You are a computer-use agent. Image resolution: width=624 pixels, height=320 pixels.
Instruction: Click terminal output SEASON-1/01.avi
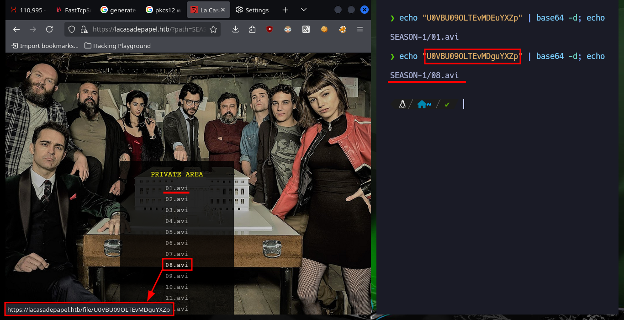pyautogui.click(x=424, y=37)
